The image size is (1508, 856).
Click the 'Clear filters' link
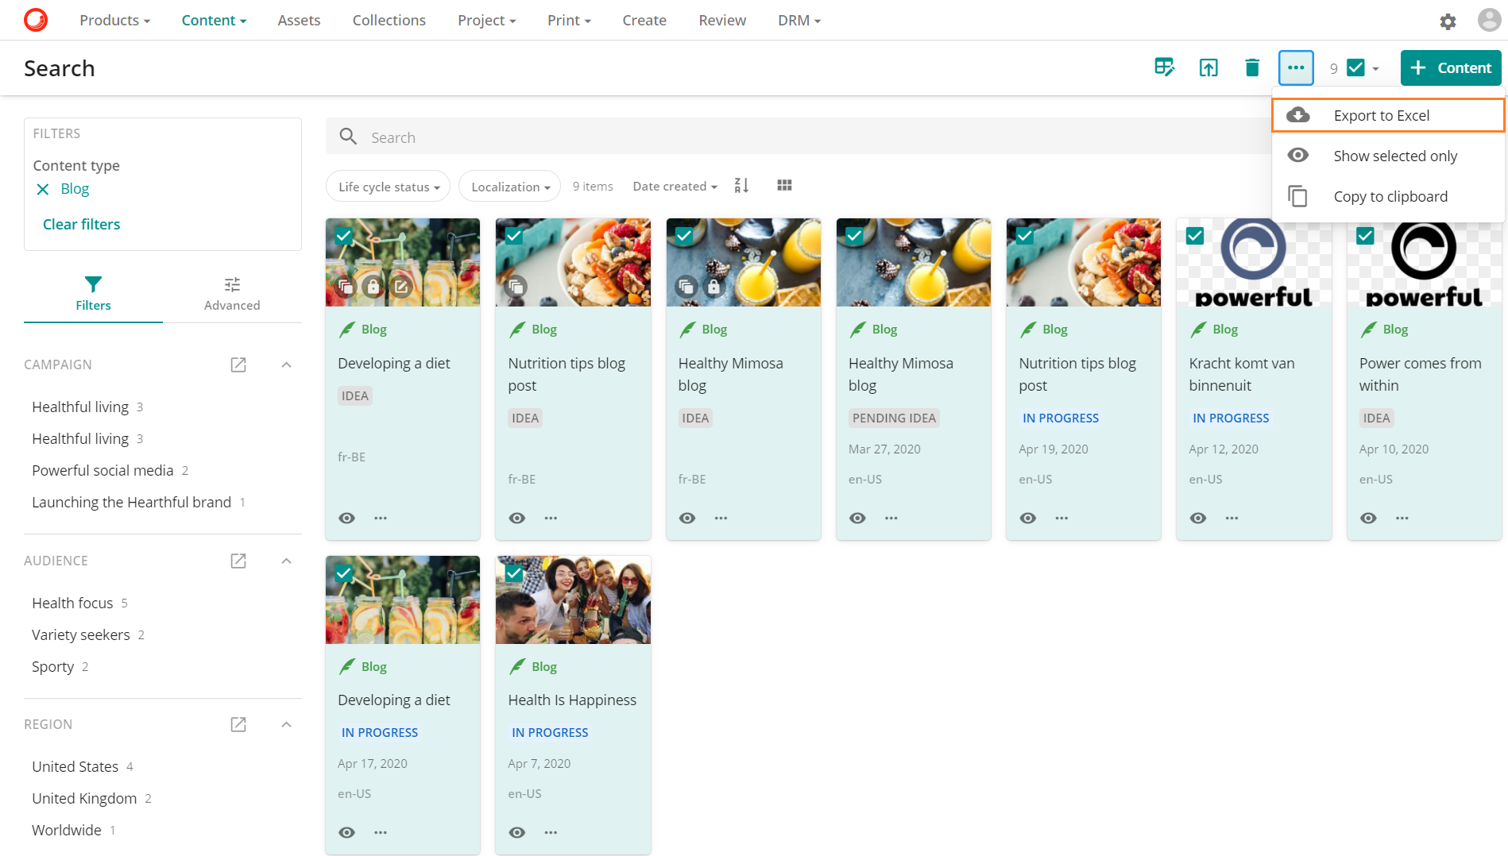click(81, 224)
